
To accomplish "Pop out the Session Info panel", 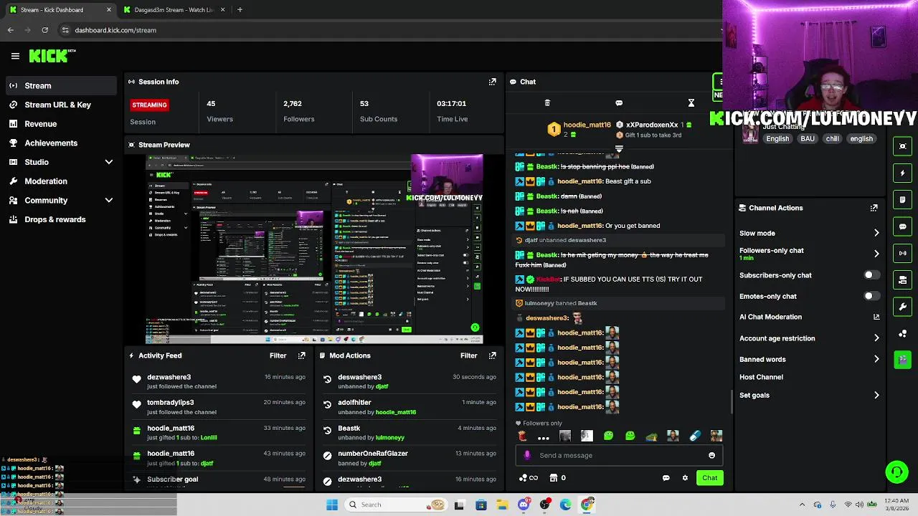I will 492,82.
